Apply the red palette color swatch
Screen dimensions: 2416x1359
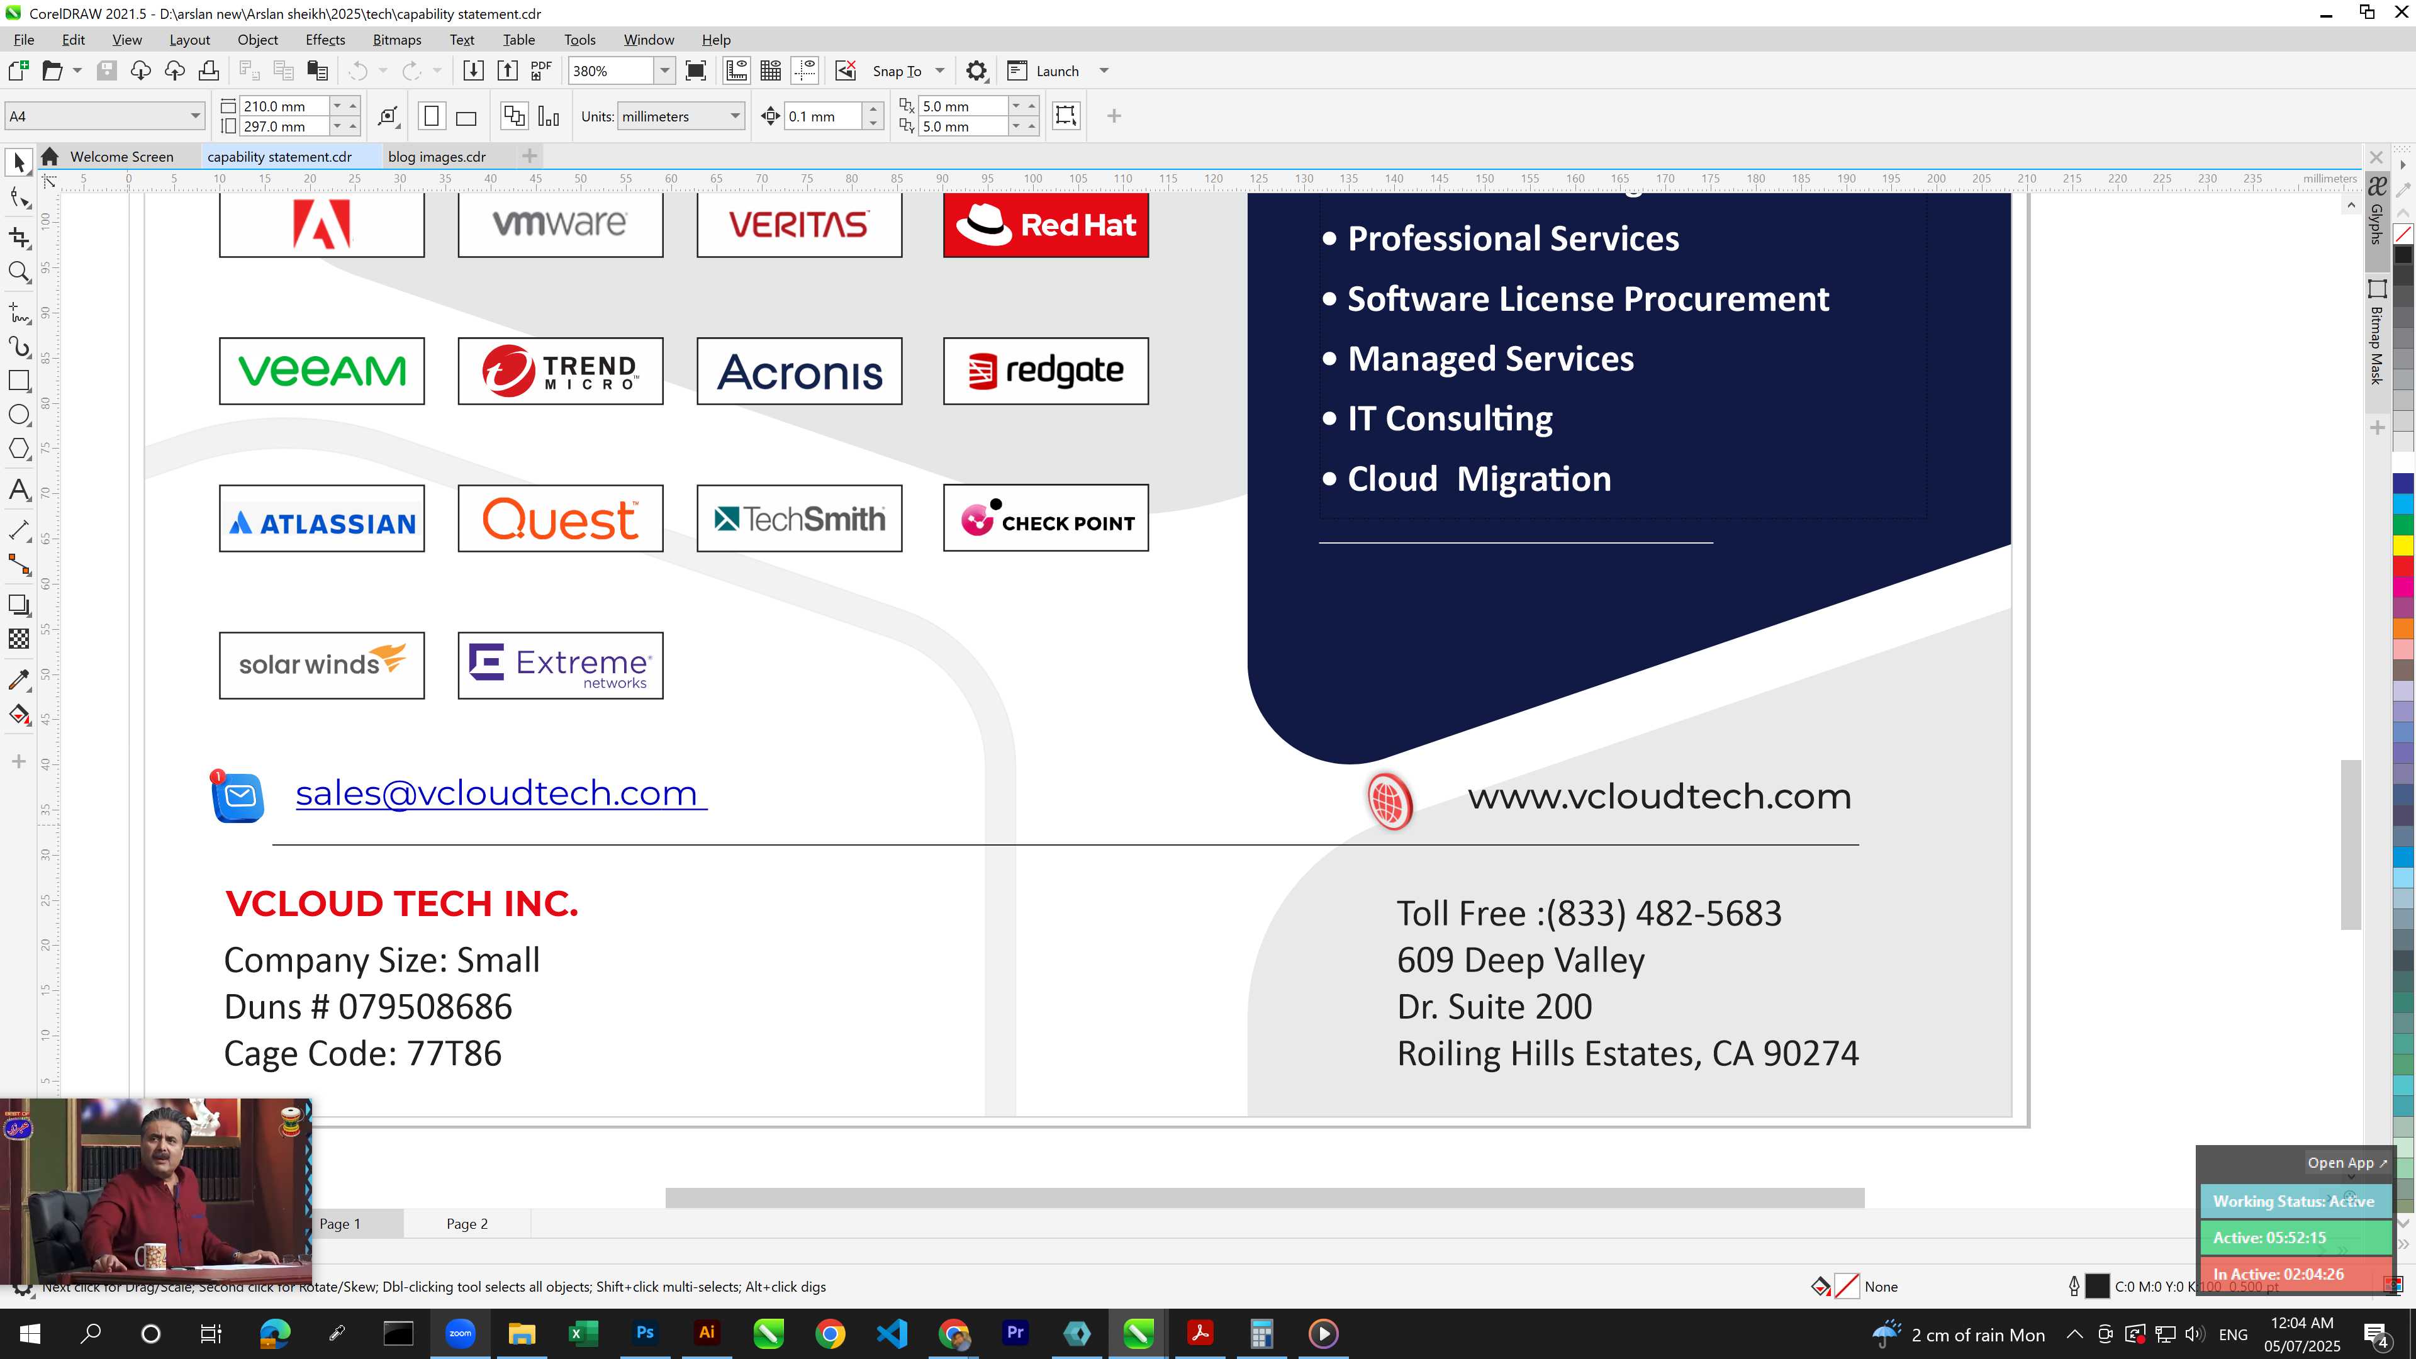(x=2404, y=566)
